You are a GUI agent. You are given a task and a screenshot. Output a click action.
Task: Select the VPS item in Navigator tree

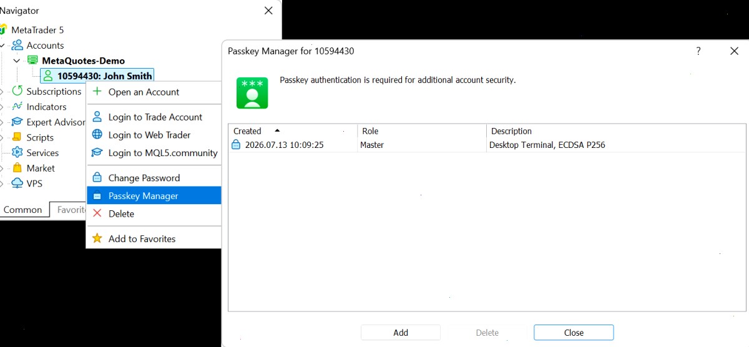34,183
